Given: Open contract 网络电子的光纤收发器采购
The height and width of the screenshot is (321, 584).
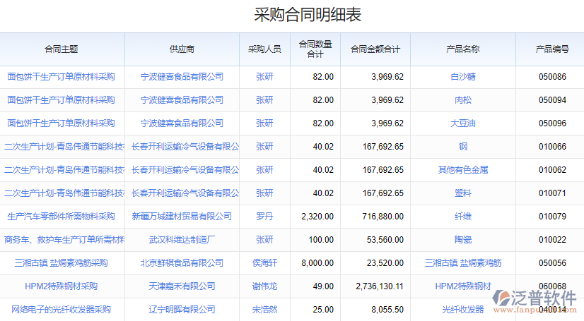Looking at the screenshot, I should (x=61, y=310).
